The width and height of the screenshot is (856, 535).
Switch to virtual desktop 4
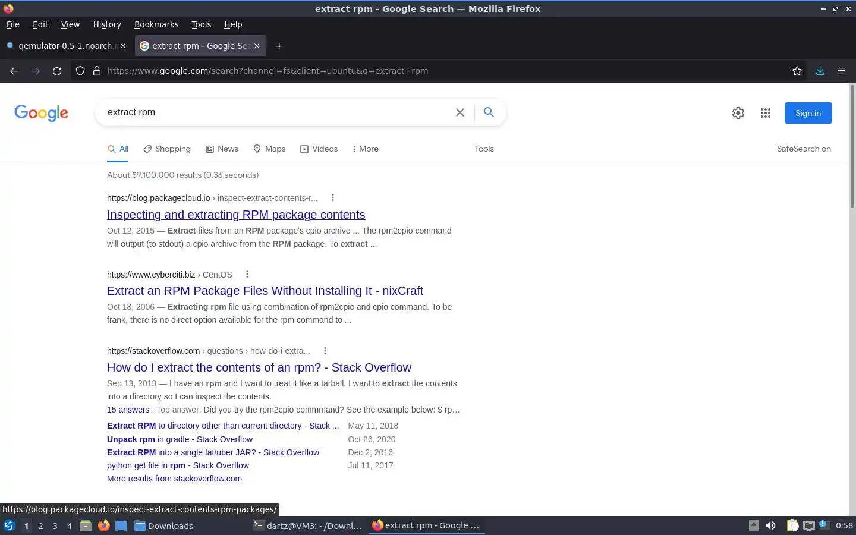pyautogui.click(x=69, y=525)
